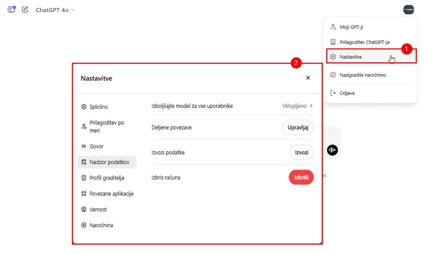Start a new chat with pencil icon
The height and width of the screenshot is (254, 442).
coord(25,9)
